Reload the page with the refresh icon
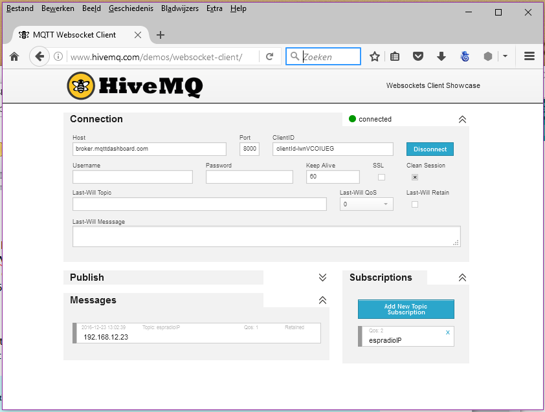The image size is (545, 412). [269, 56]
